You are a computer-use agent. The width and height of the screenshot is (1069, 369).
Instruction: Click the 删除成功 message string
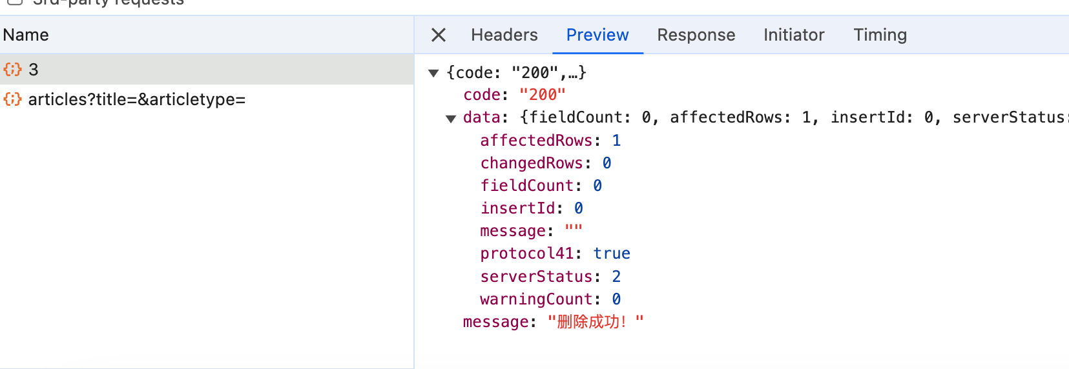(x=594, y=322)
